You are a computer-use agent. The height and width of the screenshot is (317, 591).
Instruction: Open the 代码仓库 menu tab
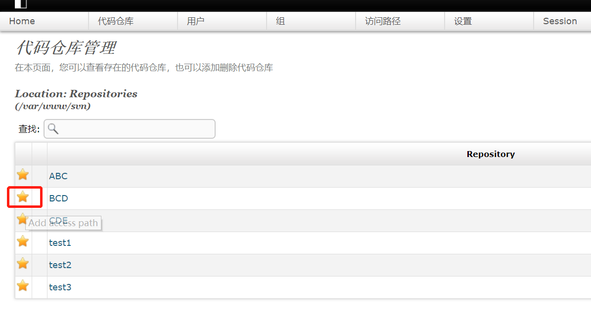(133, 21)
